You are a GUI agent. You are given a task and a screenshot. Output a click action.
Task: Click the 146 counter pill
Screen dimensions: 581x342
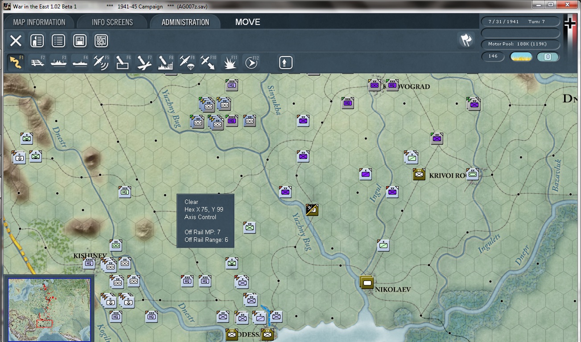[493, 57]
